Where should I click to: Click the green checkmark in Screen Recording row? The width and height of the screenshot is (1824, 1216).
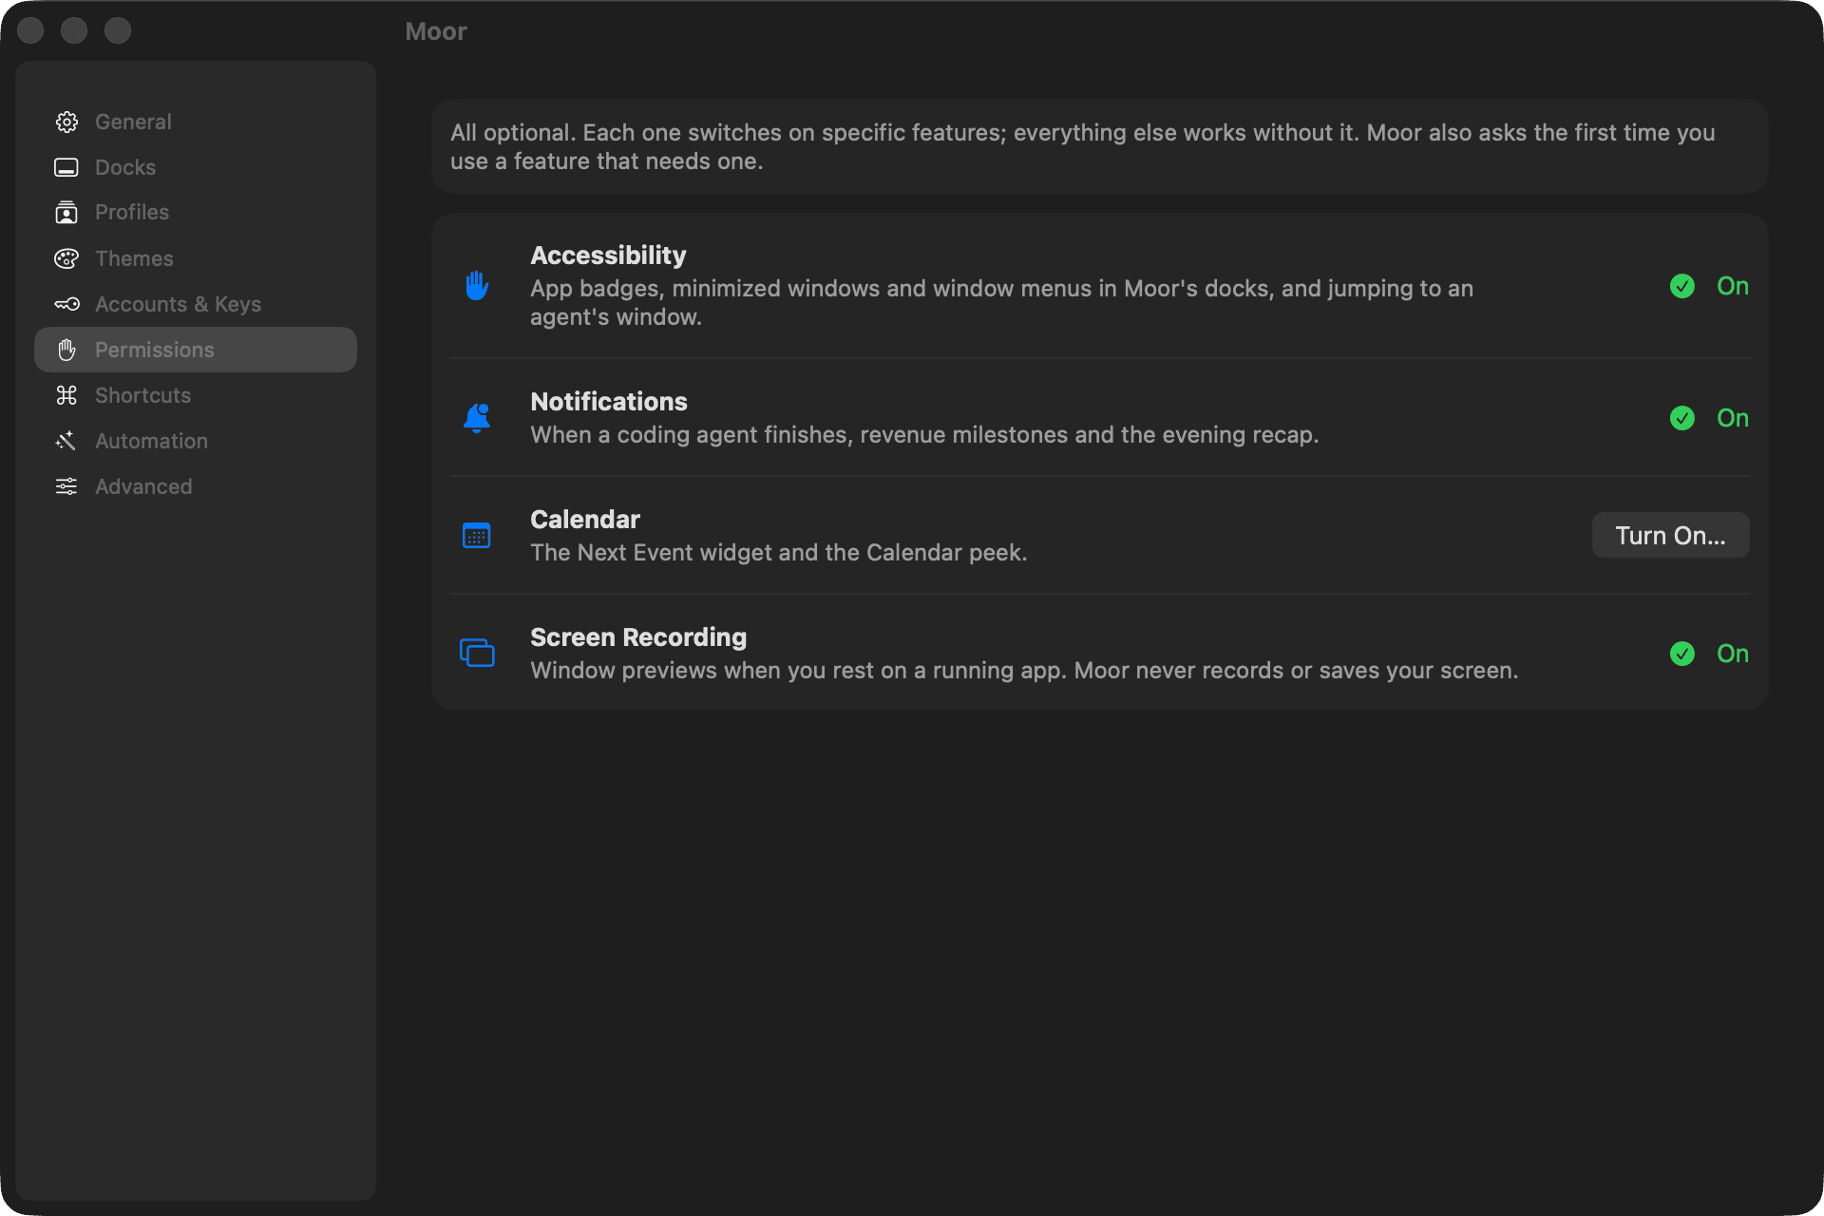pos(1682,654)
